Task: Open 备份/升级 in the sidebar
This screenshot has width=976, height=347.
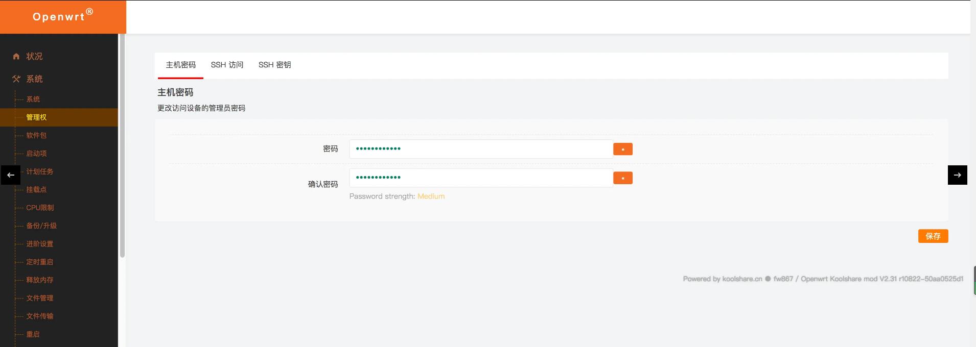Action: (41, 226)
